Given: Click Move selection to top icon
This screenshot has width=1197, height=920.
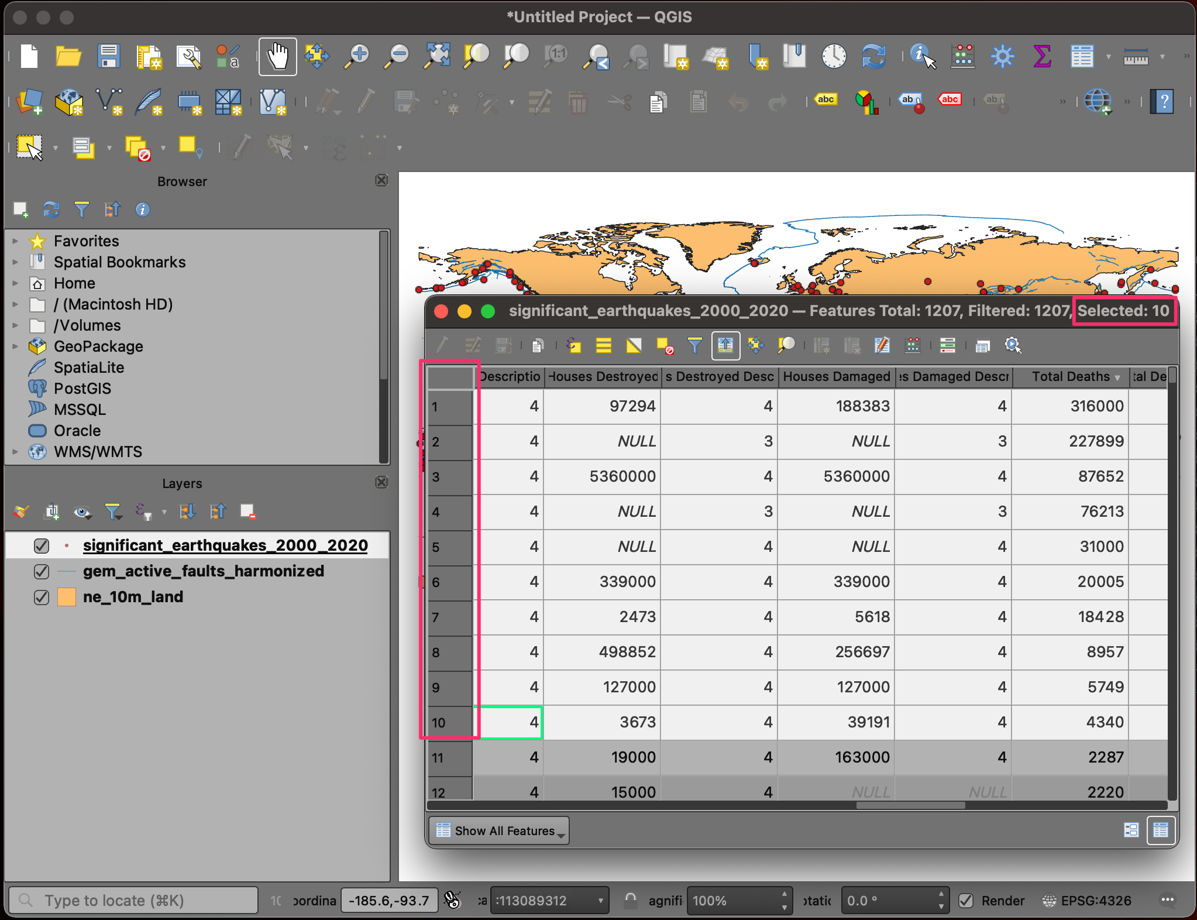Looking at the screenshot, I should click(725, 345).
